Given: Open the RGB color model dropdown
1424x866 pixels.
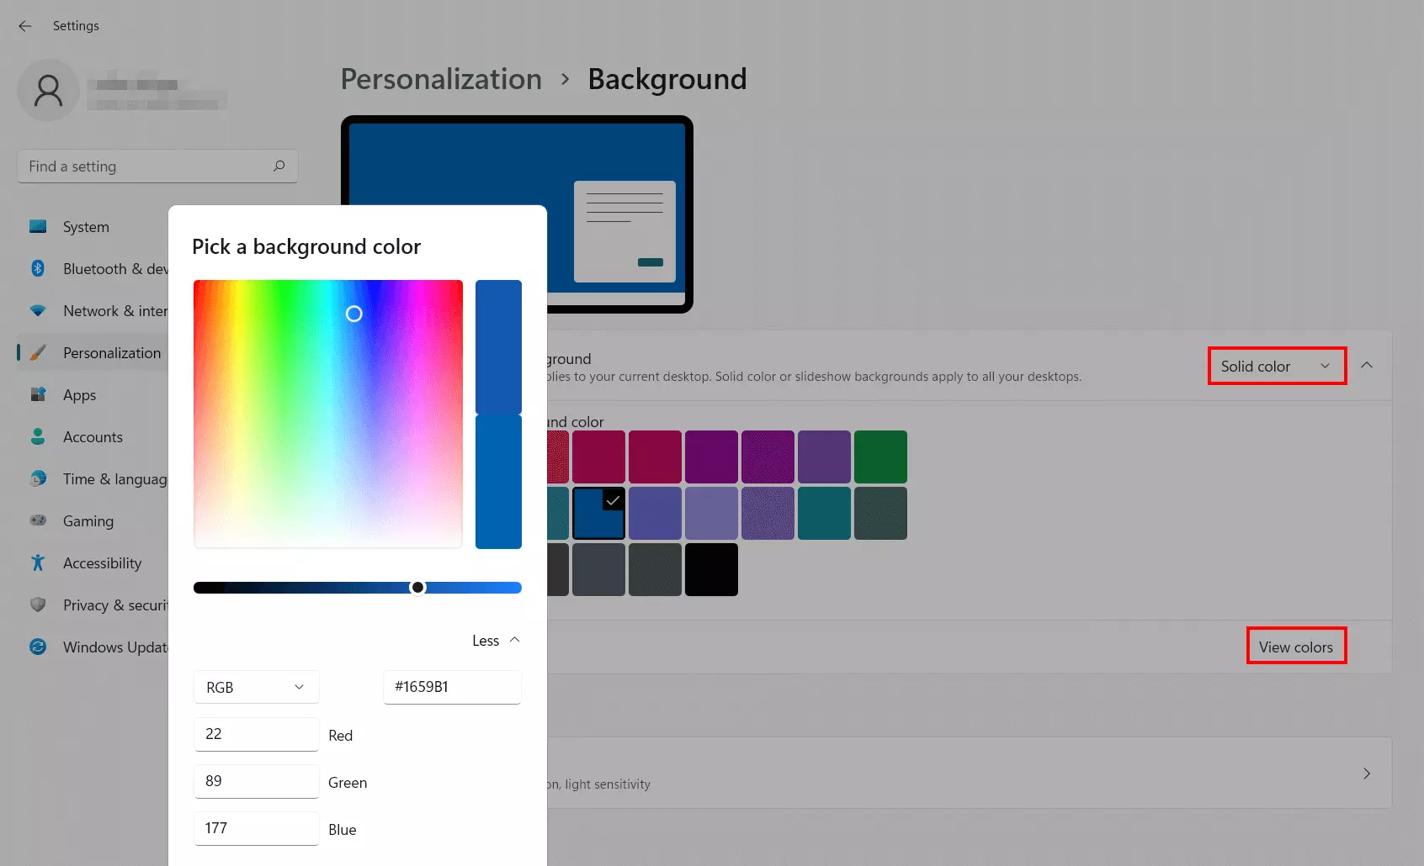Looking at the screenshot, I should [256, 687].
